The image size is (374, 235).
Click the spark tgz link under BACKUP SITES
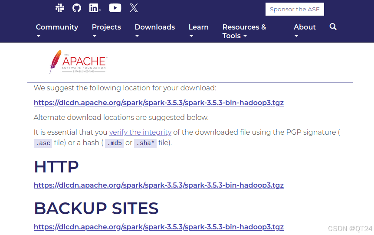[159, 227]
